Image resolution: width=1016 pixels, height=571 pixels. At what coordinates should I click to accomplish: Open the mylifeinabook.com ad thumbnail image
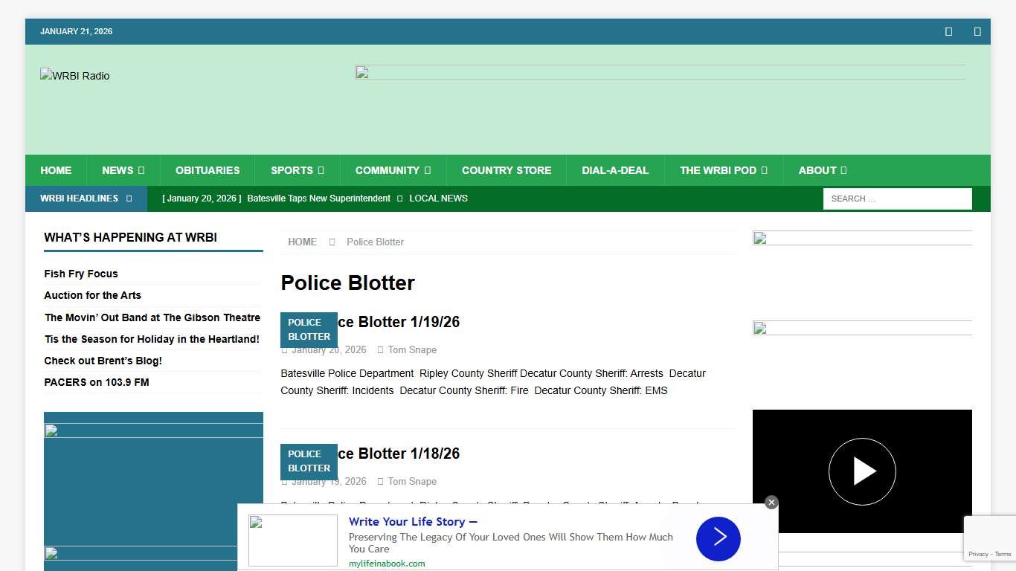coord(292,540)
